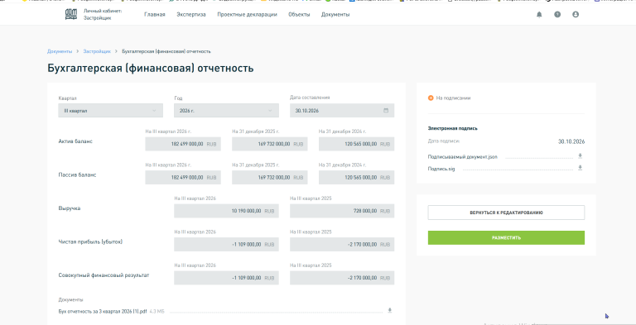Click Выручка III квартал 2026 field
Screen dimensions: 636x325
point(226,211)
